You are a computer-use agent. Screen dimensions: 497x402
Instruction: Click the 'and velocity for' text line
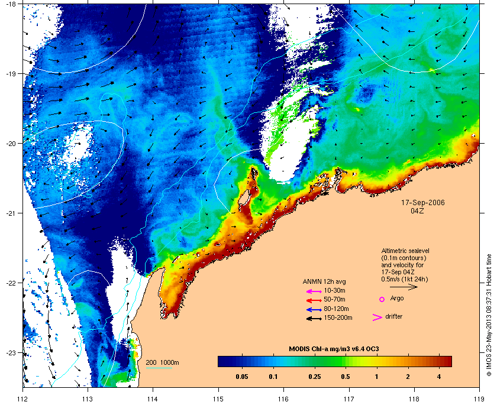click(402, 265)
